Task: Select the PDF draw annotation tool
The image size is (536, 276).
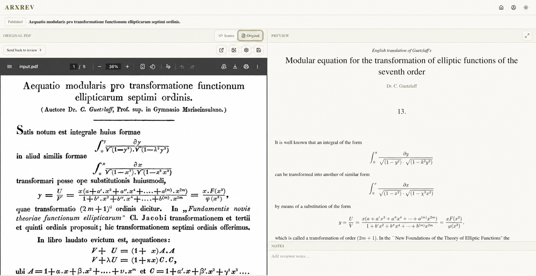Action: (168, 67)
